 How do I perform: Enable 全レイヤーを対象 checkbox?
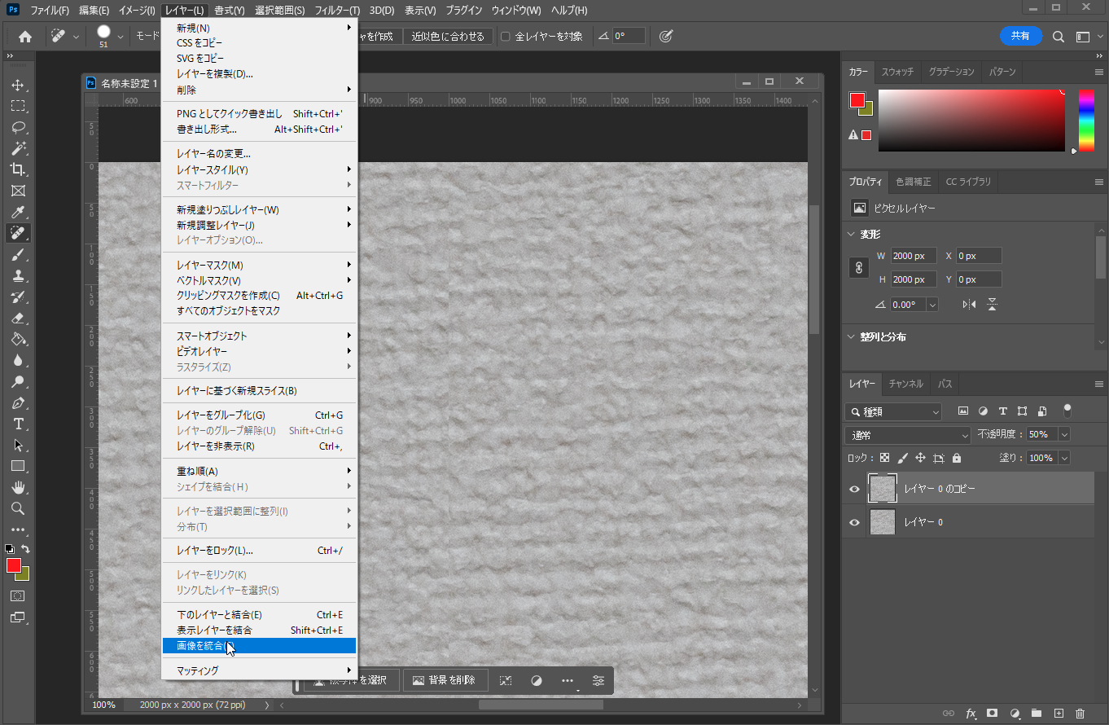pos(505,37)
